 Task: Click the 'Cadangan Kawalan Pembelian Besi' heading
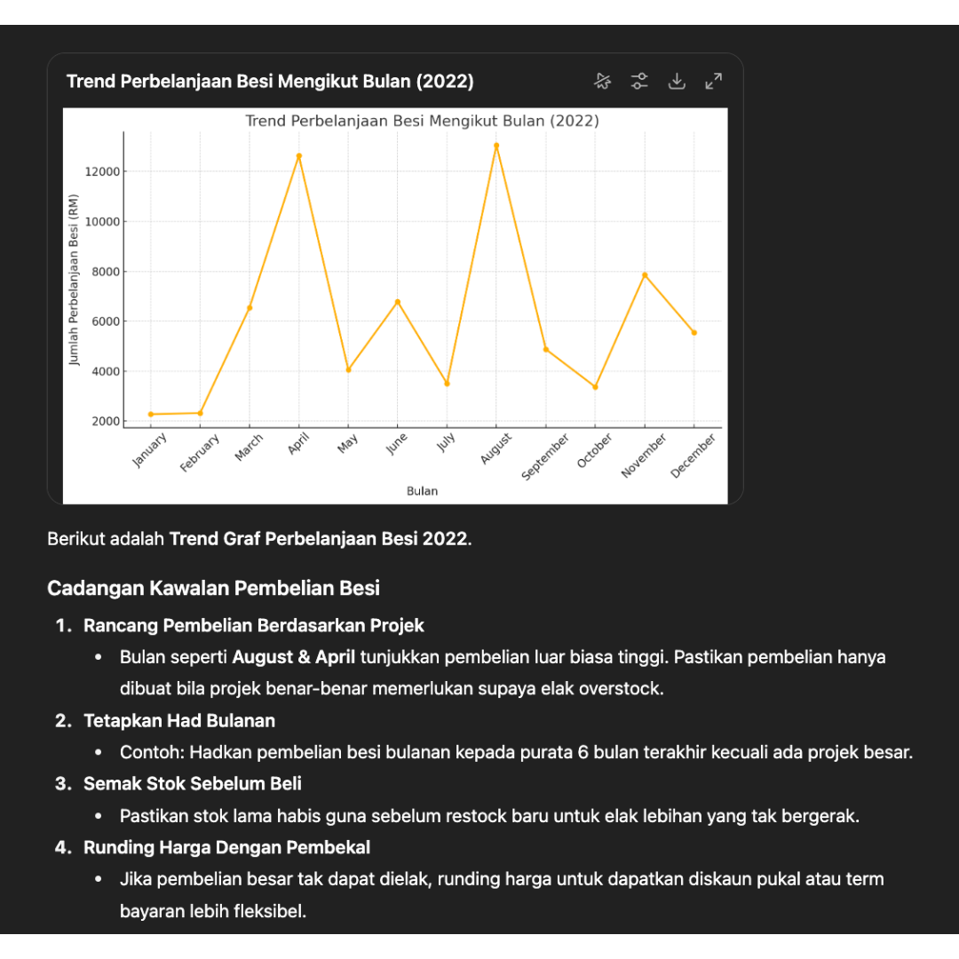(x=213, y=588)
